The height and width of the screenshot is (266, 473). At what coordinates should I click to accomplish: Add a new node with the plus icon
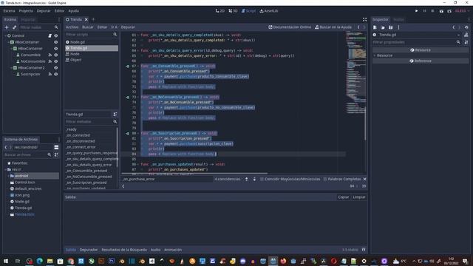[x=7, y=27]
